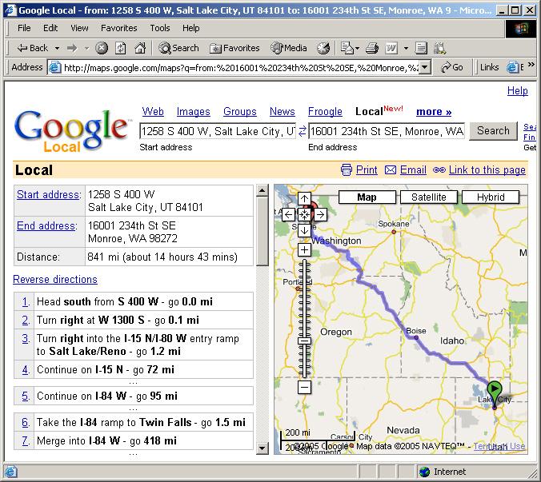Click the browser Home icon
Screen dimensions: 541x482
140,48
